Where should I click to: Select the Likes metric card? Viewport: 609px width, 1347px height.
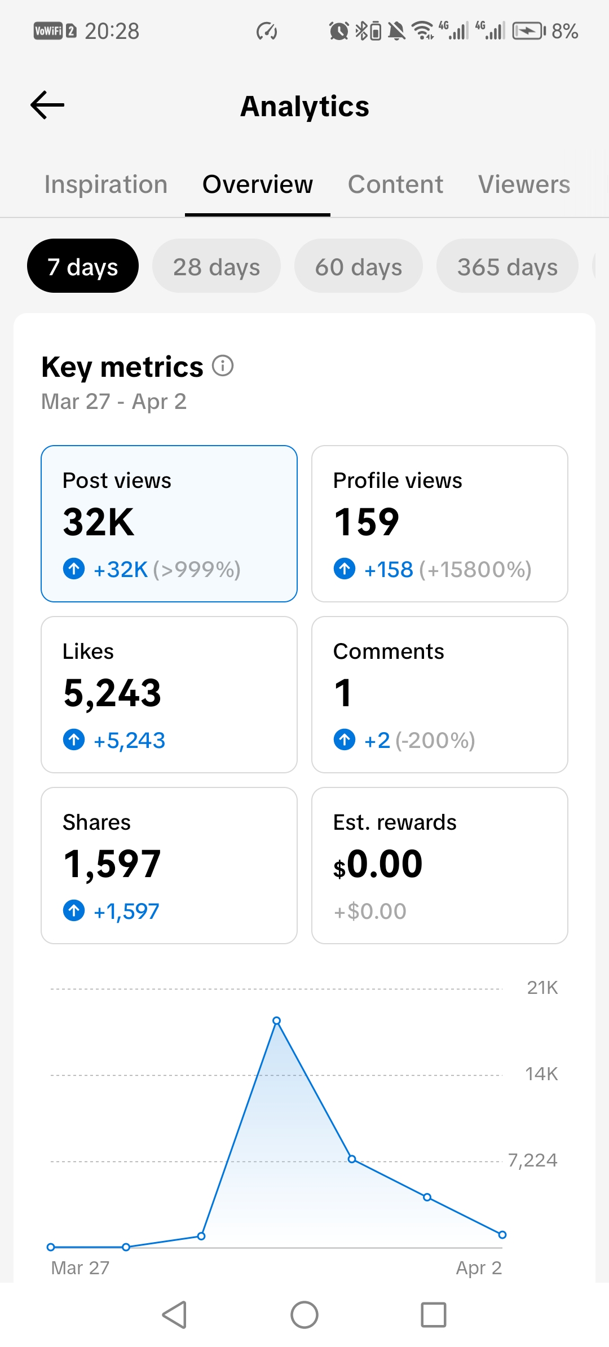click(169, 694)
